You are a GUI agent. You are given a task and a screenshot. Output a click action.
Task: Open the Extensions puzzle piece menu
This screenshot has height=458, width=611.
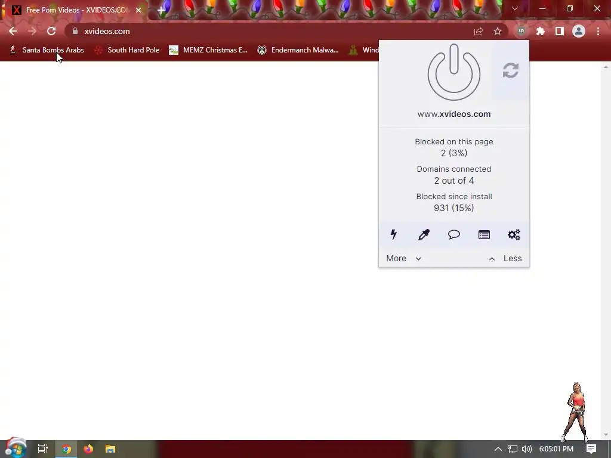pos(541,31)
